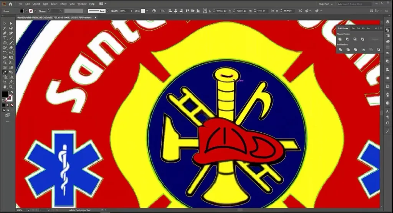Viewport: 393px width, 213px height.
Task: Click the Stroke label link
Action: (42, 11)
